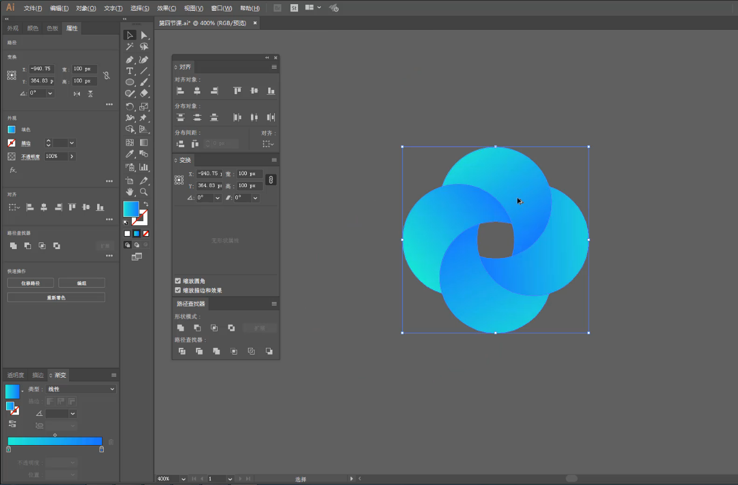Select the Line Segment tool
This screenshot has width=738, height=485.
[x=144, y=71]
